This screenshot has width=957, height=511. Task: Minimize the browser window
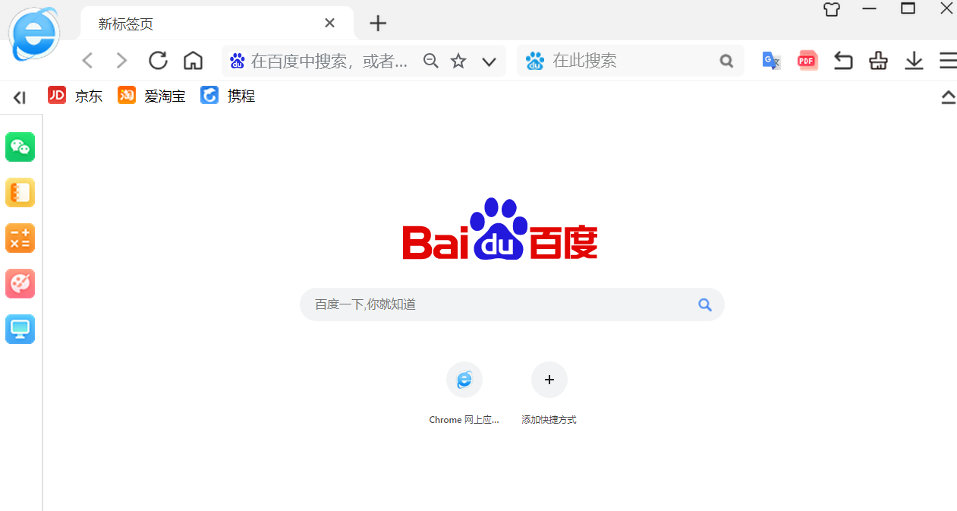pos(870,9)
